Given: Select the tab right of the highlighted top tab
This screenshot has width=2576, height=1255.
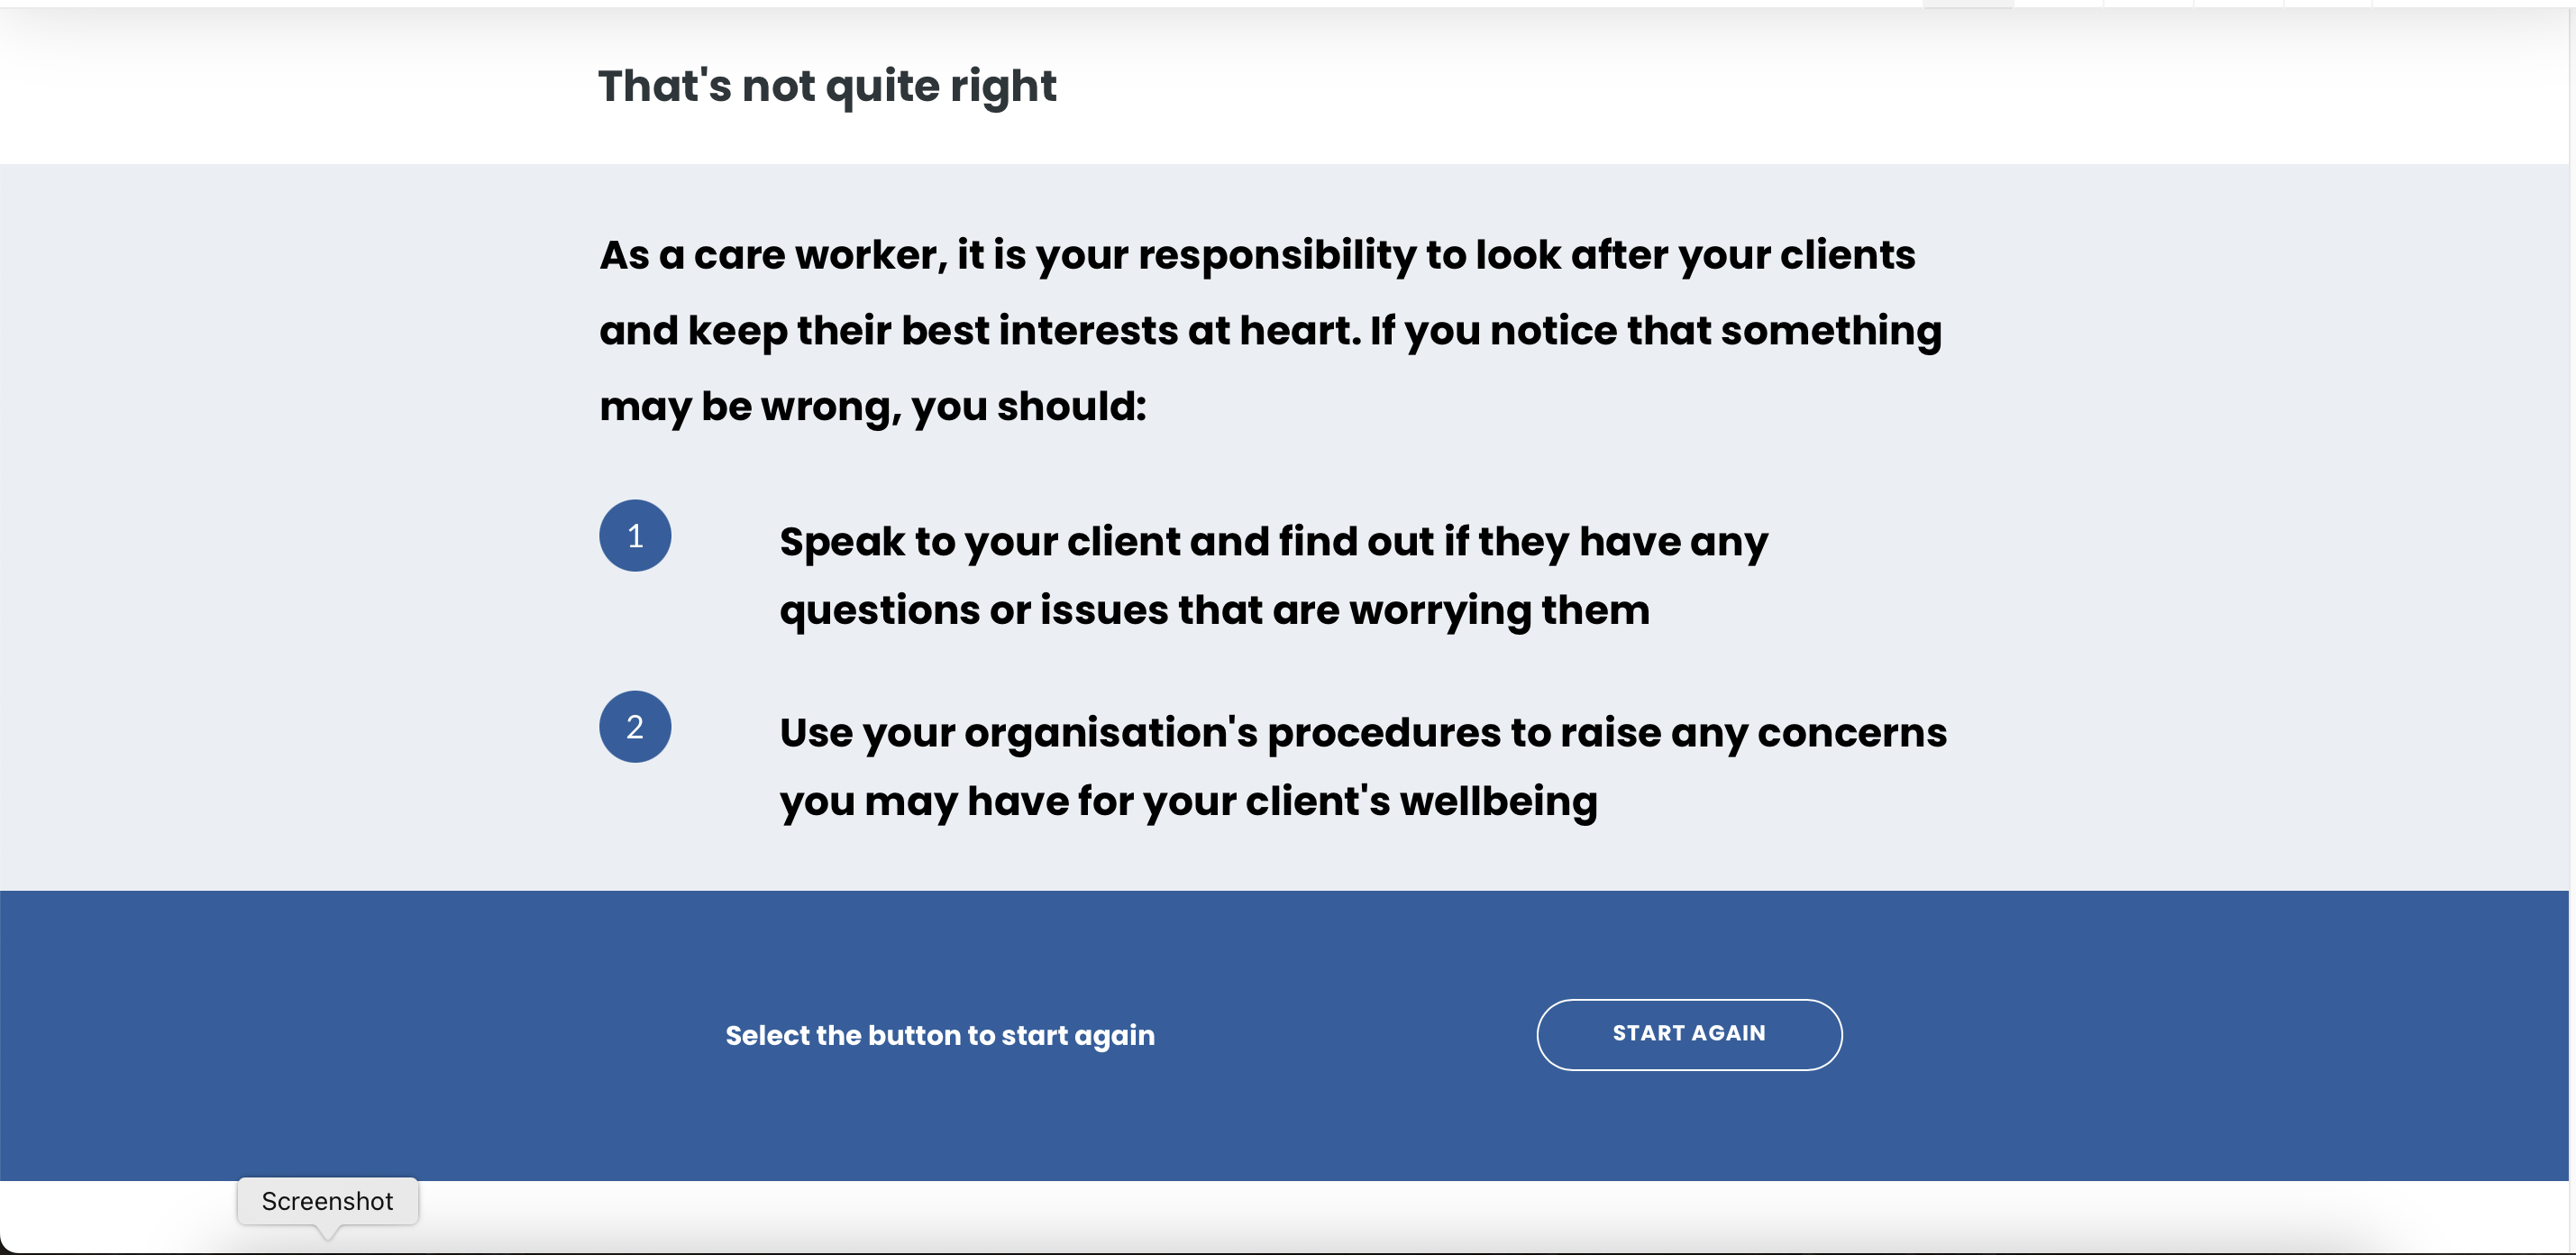Looking at the screenshot, I should pos(2058,4).
